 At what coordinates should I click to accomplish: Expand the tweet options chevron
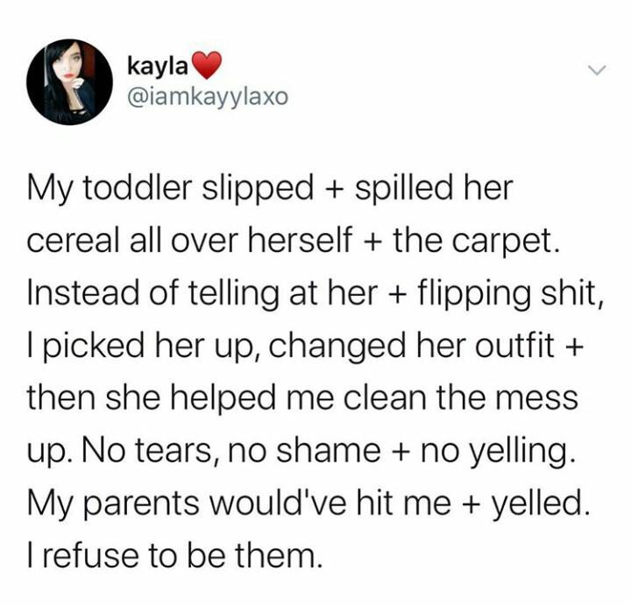click(x=597, y=71)
